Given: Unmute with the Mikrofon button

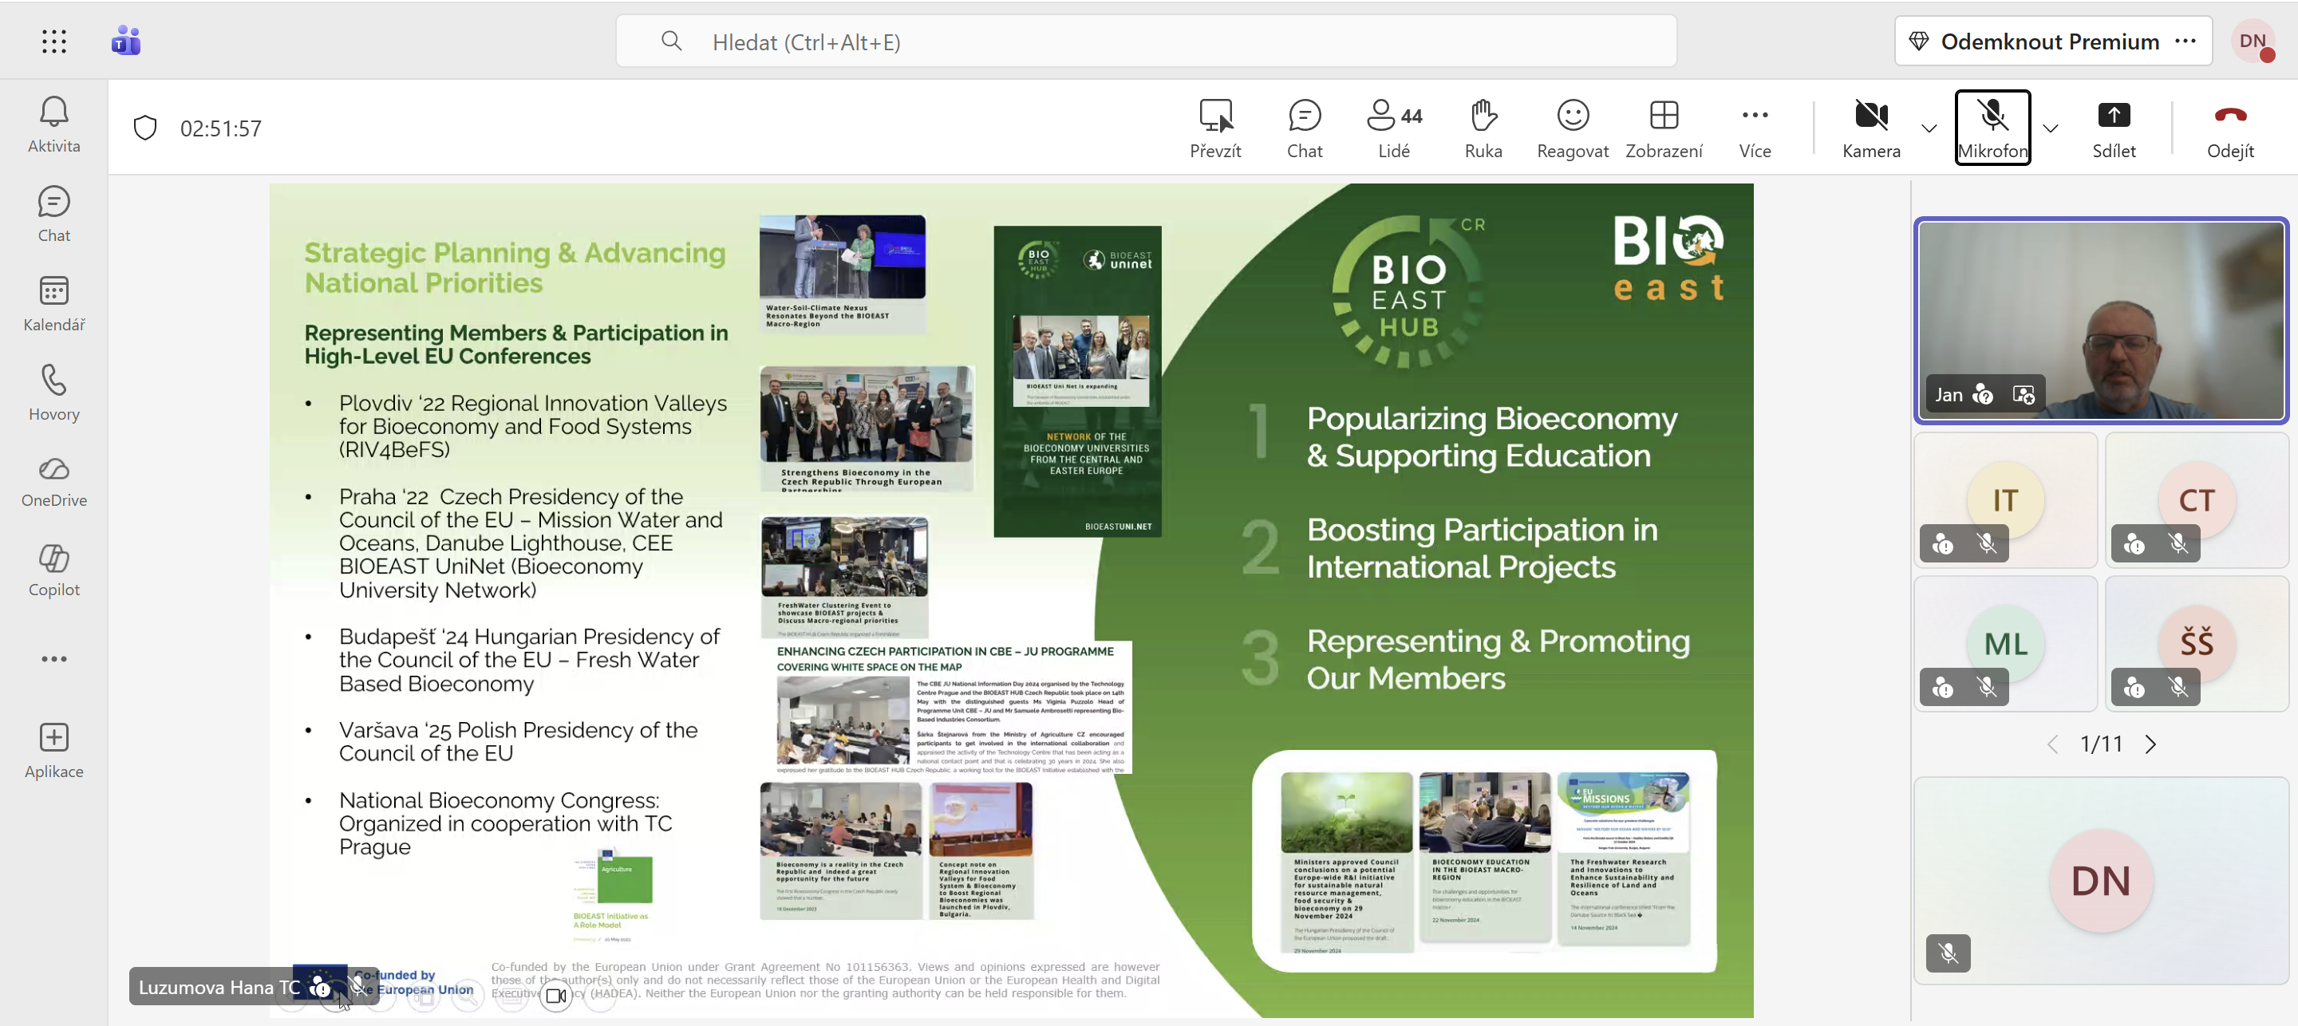Looking at the screenshot, I should coord(1992,128).
